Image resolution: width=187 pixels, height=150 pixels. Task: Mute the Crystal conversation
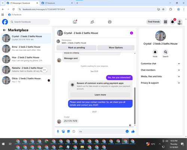pyautogui.click(x=155, y=52)
